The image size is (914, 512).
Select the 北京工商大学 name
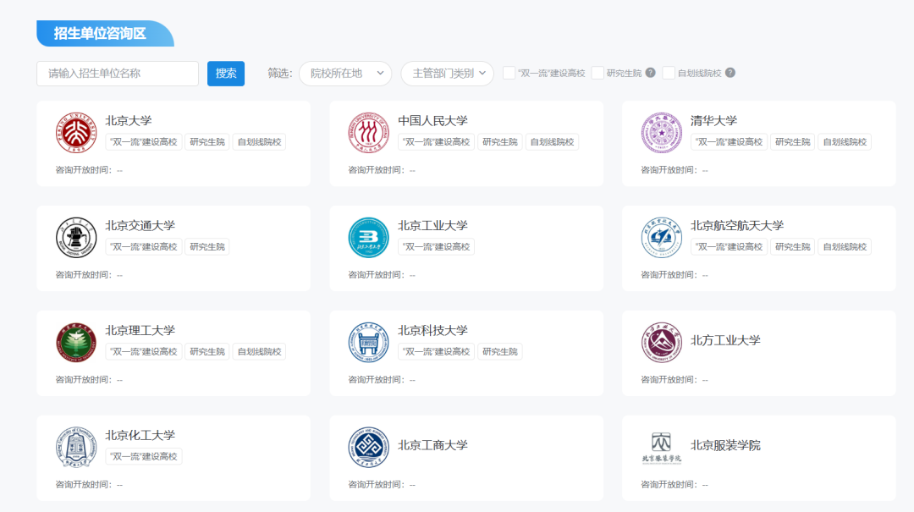click(x=432, y=445)
